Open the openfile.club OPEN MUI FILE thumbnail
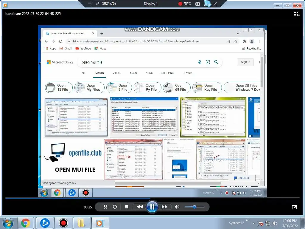305x229 pixels. pyautogui.click(x=73, y=159)
